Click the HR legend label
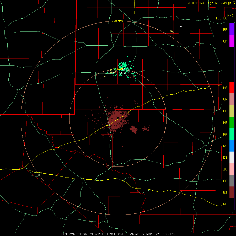The height and width of the screenshot is (236, 236). [x=225, y=123]
